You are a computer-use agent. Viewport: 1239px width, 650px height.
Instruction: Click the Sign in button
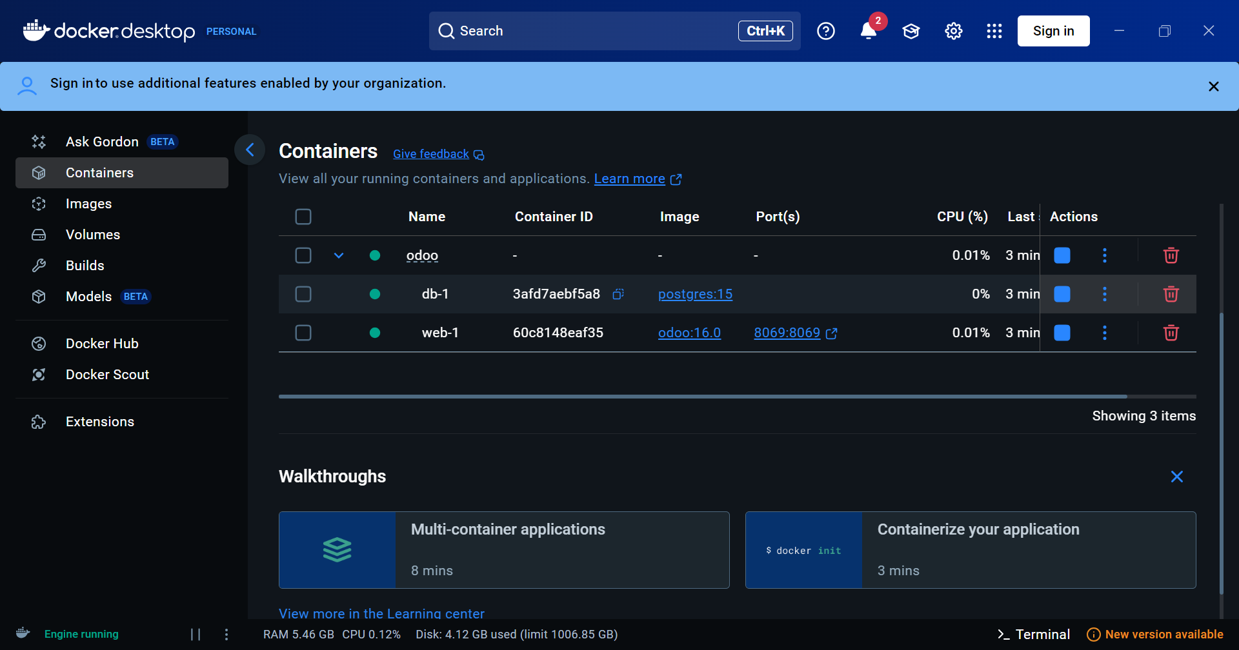(1054, 31)
